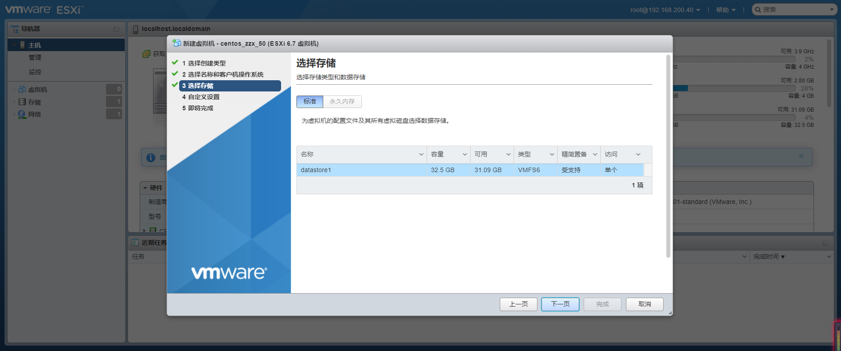
Task: Open the root@192.168.200.40 user dropdown
Action: [x=665, y=10]
